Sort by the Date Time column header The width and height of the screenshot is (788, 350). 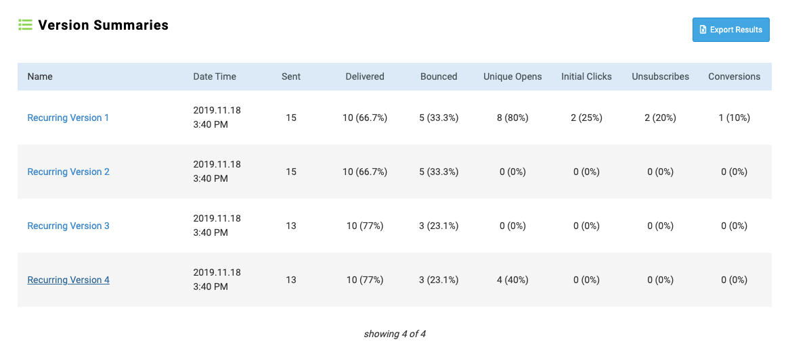[x=215, y=76]
